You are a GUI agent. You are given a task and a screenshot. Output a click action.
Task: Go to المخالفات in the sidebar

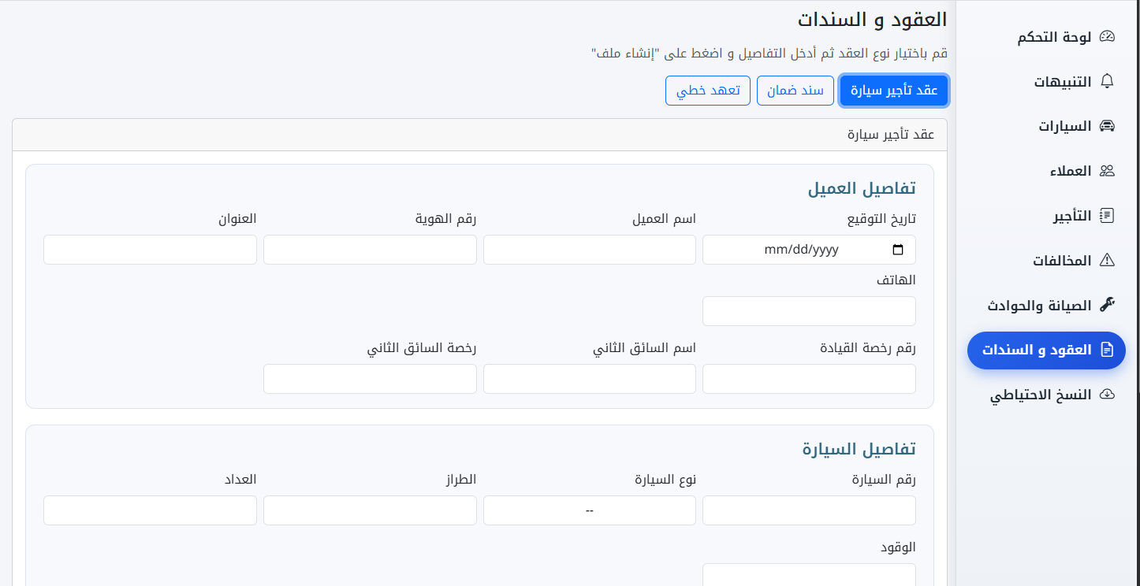coord(1046,261)
